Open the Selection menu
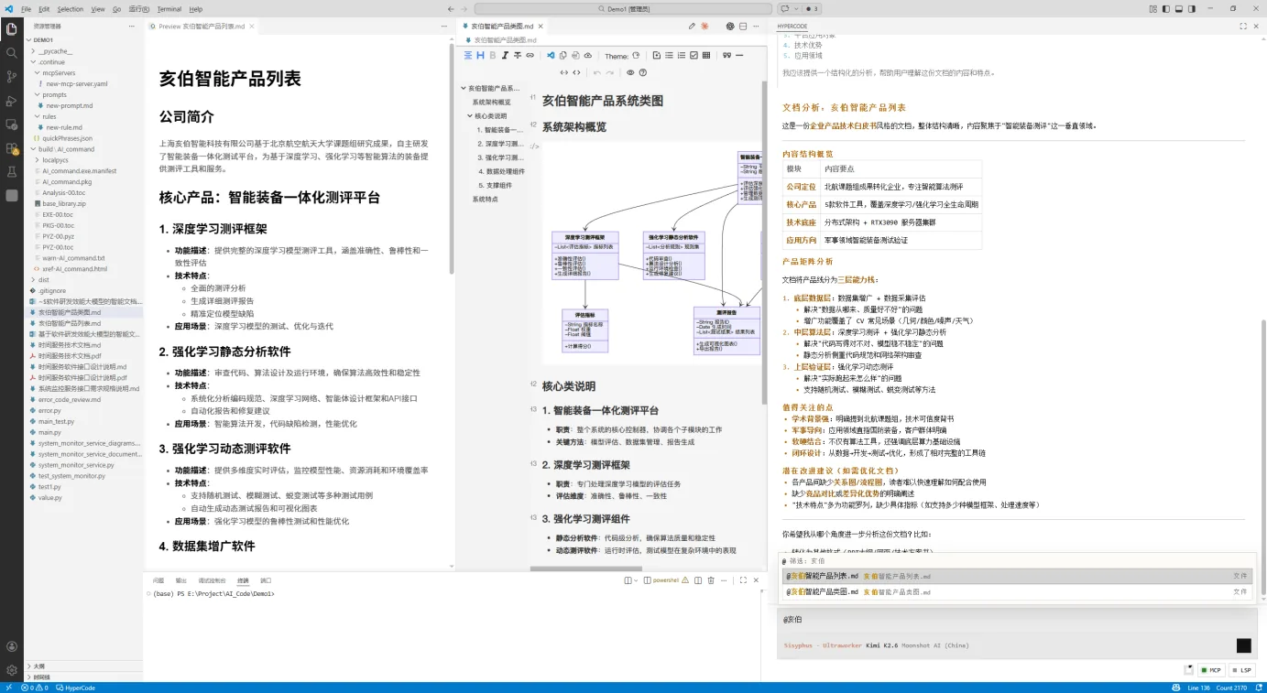The image size is (1267, 693). coord(70,8)
